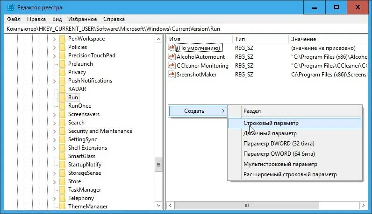
Task: Select the StorageSense key
Action: pos(85,173)
